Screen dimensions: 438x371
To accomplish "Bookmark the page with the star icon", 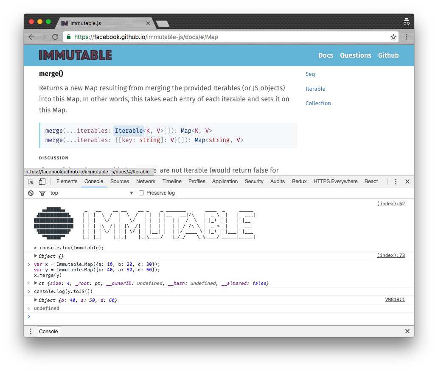I will click(393, 37).
